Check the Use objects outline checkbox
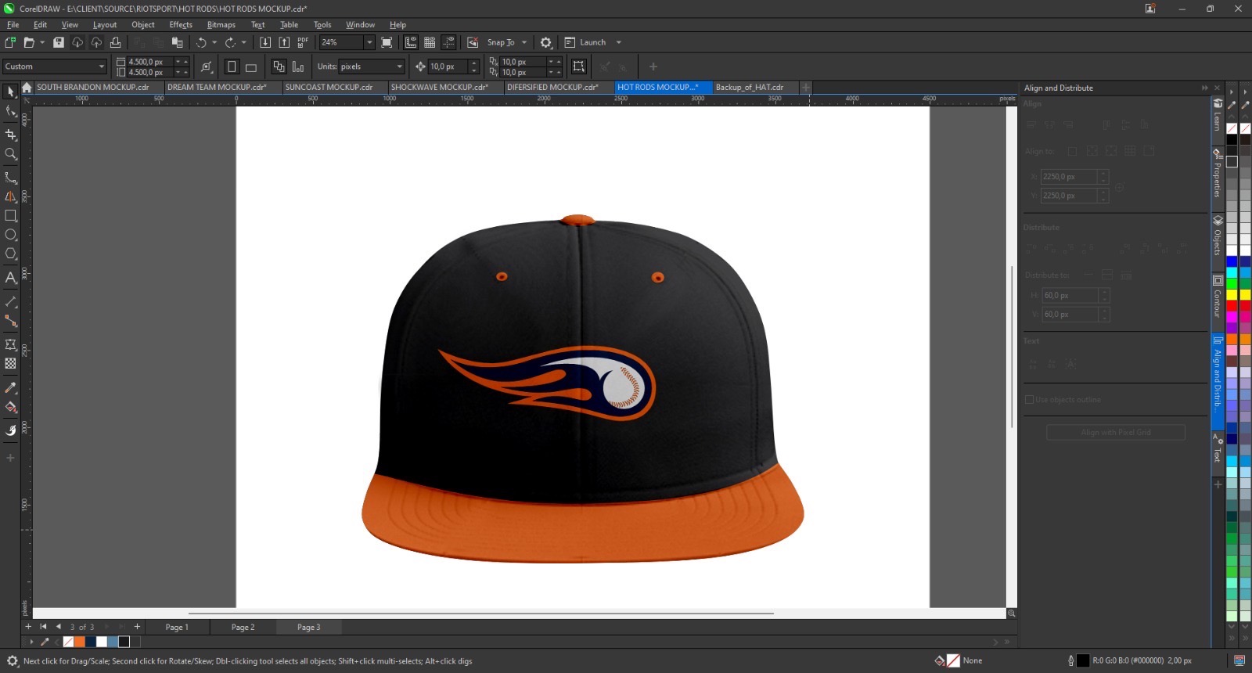This screenshot has width=1252, height=673. pos(1030,400)
